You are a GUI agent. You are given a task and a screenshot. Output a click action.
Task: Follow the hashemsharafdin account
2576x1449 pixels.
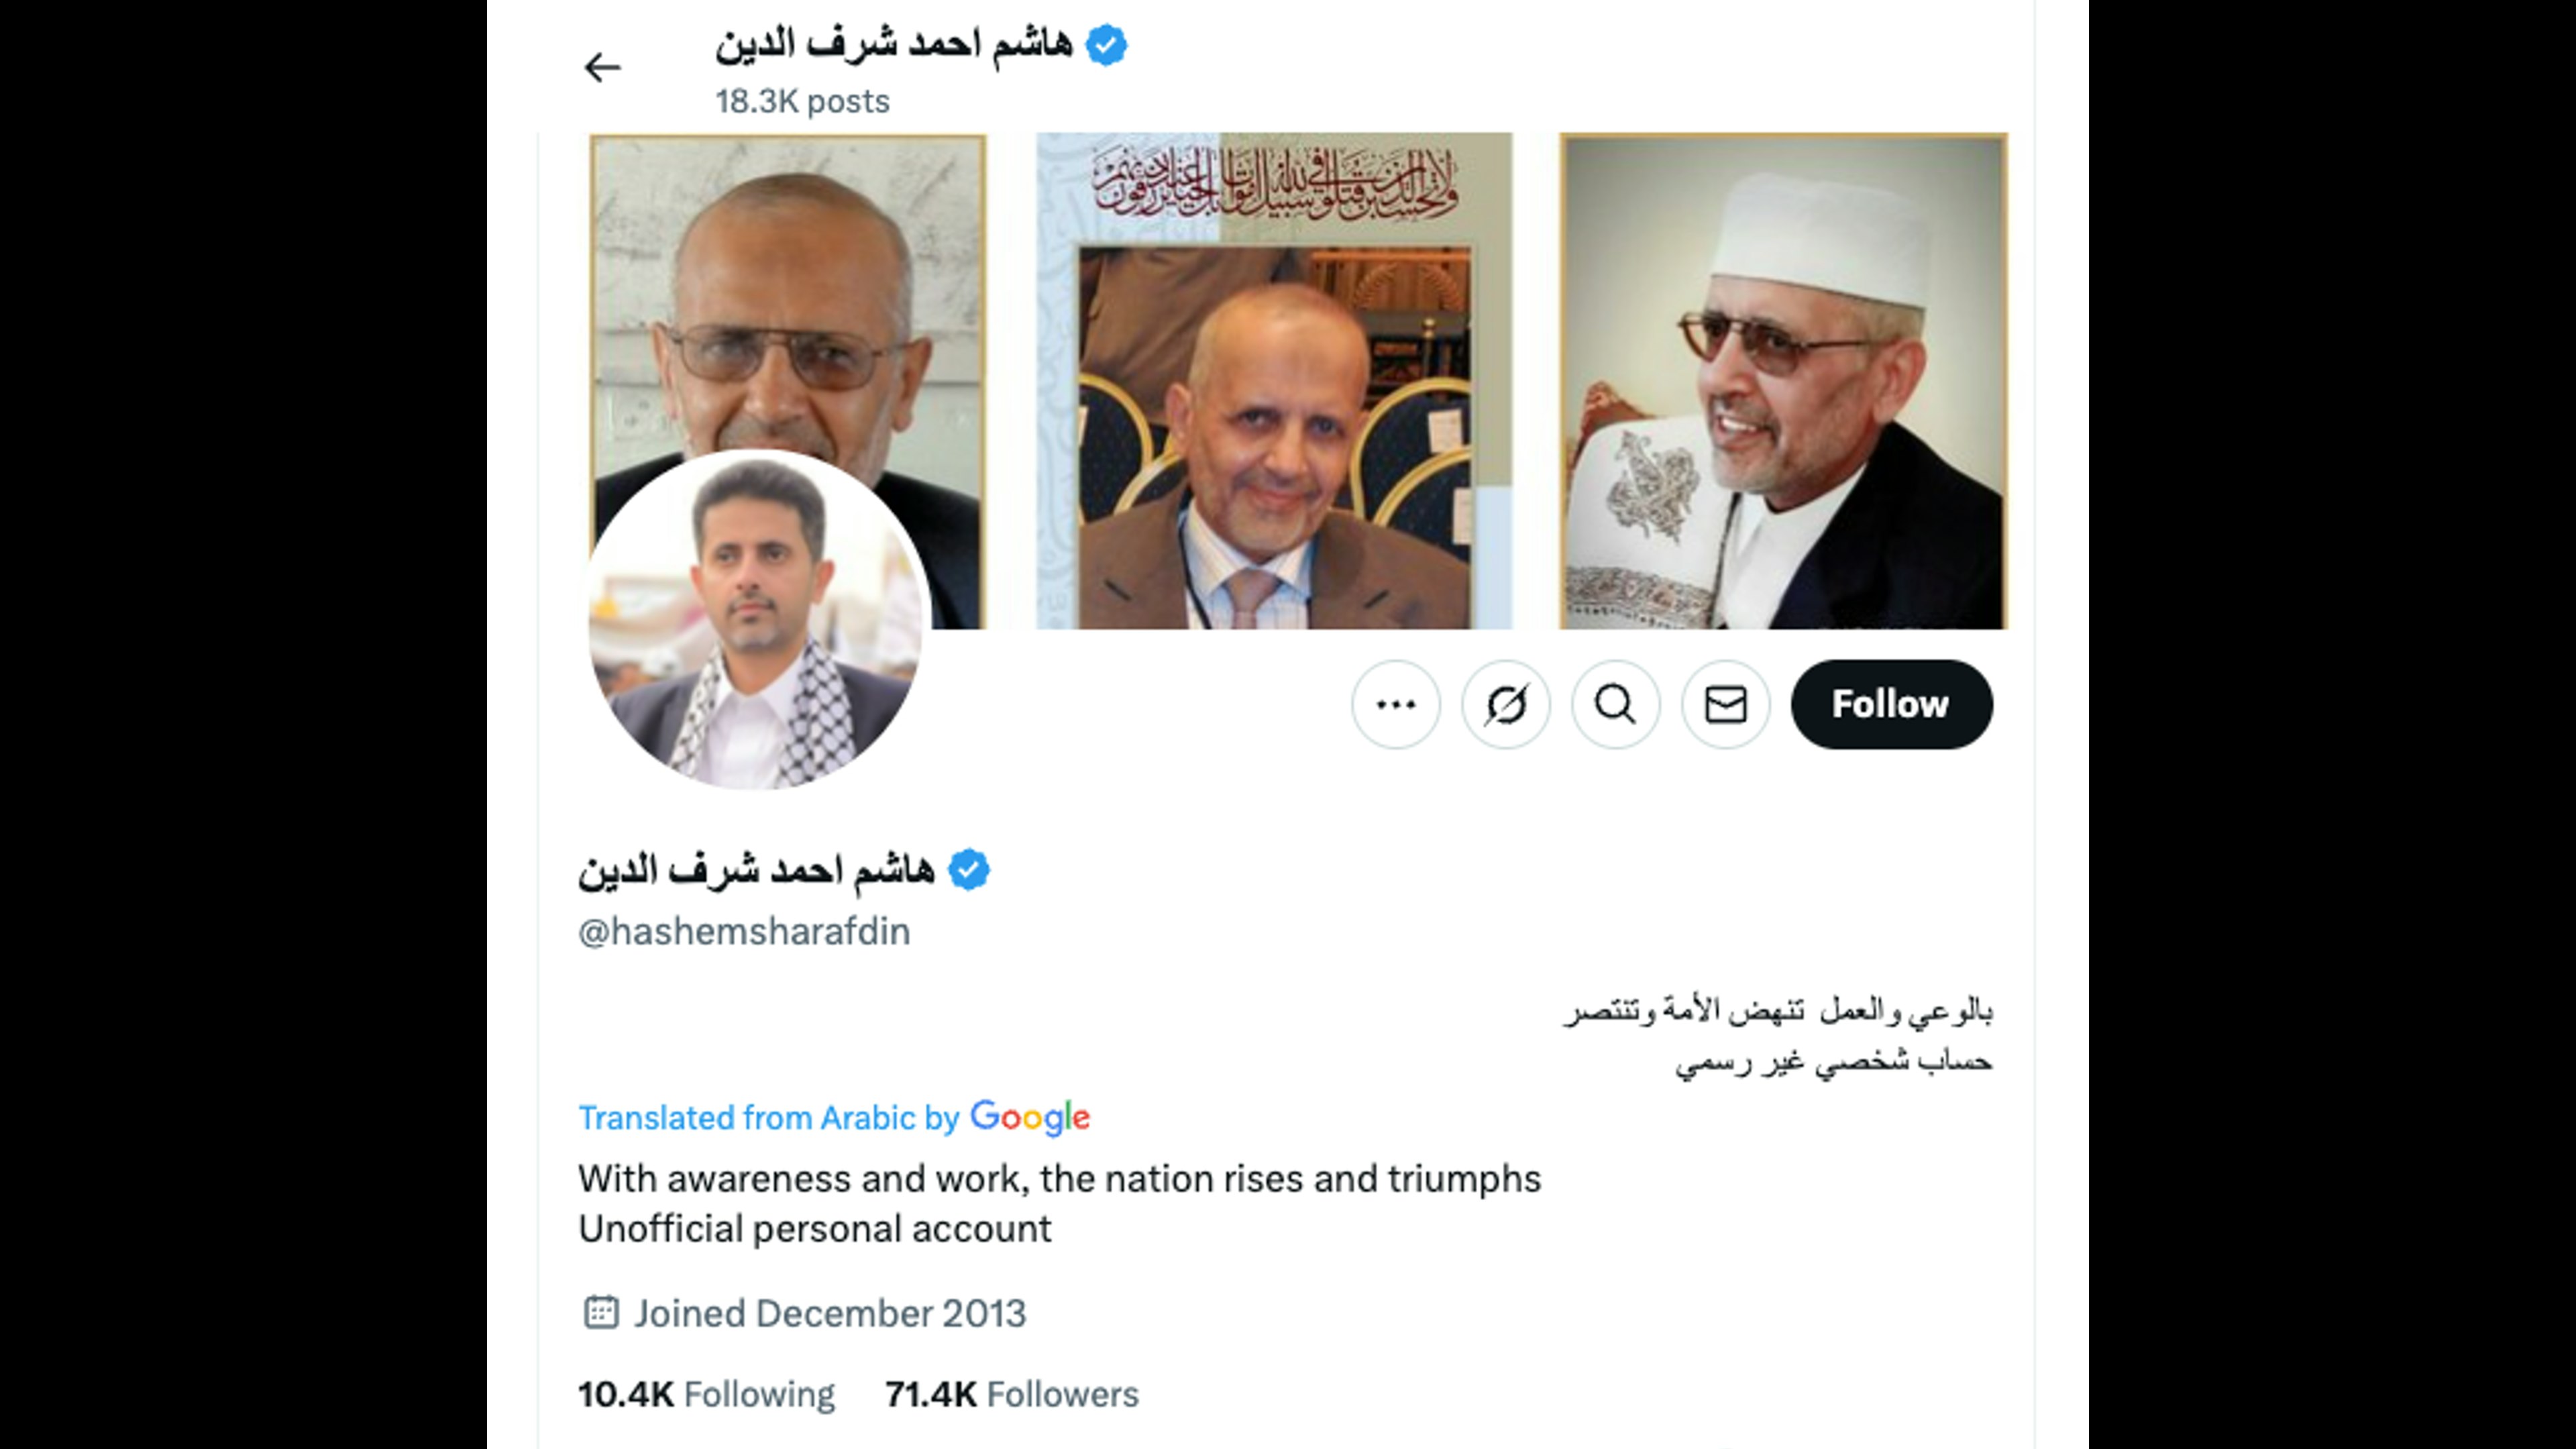click(1891, 704)
